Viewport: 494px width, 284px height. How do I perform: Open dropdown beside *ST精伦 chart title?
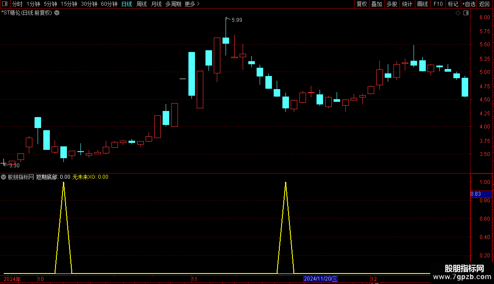coord(57,13)
